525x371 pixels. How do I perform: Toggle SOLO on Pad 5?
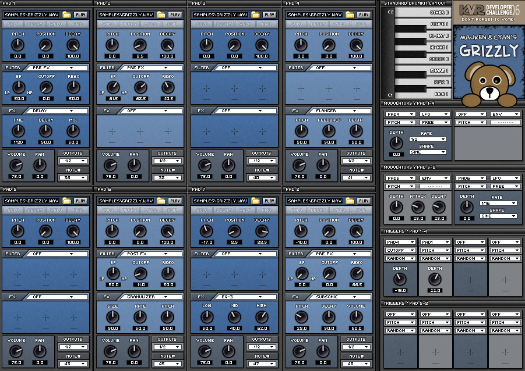click(x=13, y=211)
